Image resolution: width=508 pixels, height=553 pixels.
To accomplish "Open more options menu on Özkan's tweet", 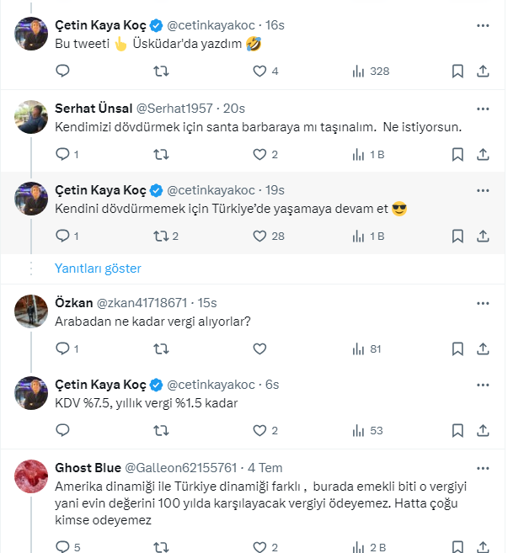I will click(x=483, y=302).
